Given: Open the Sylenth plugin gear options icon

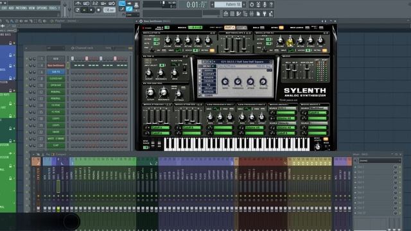Looking at the screenshot, I should [141, 21].
